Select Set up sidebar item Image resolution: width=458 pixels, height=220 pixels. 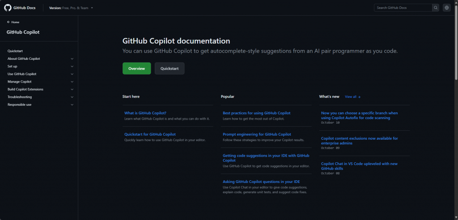[12, 66]
